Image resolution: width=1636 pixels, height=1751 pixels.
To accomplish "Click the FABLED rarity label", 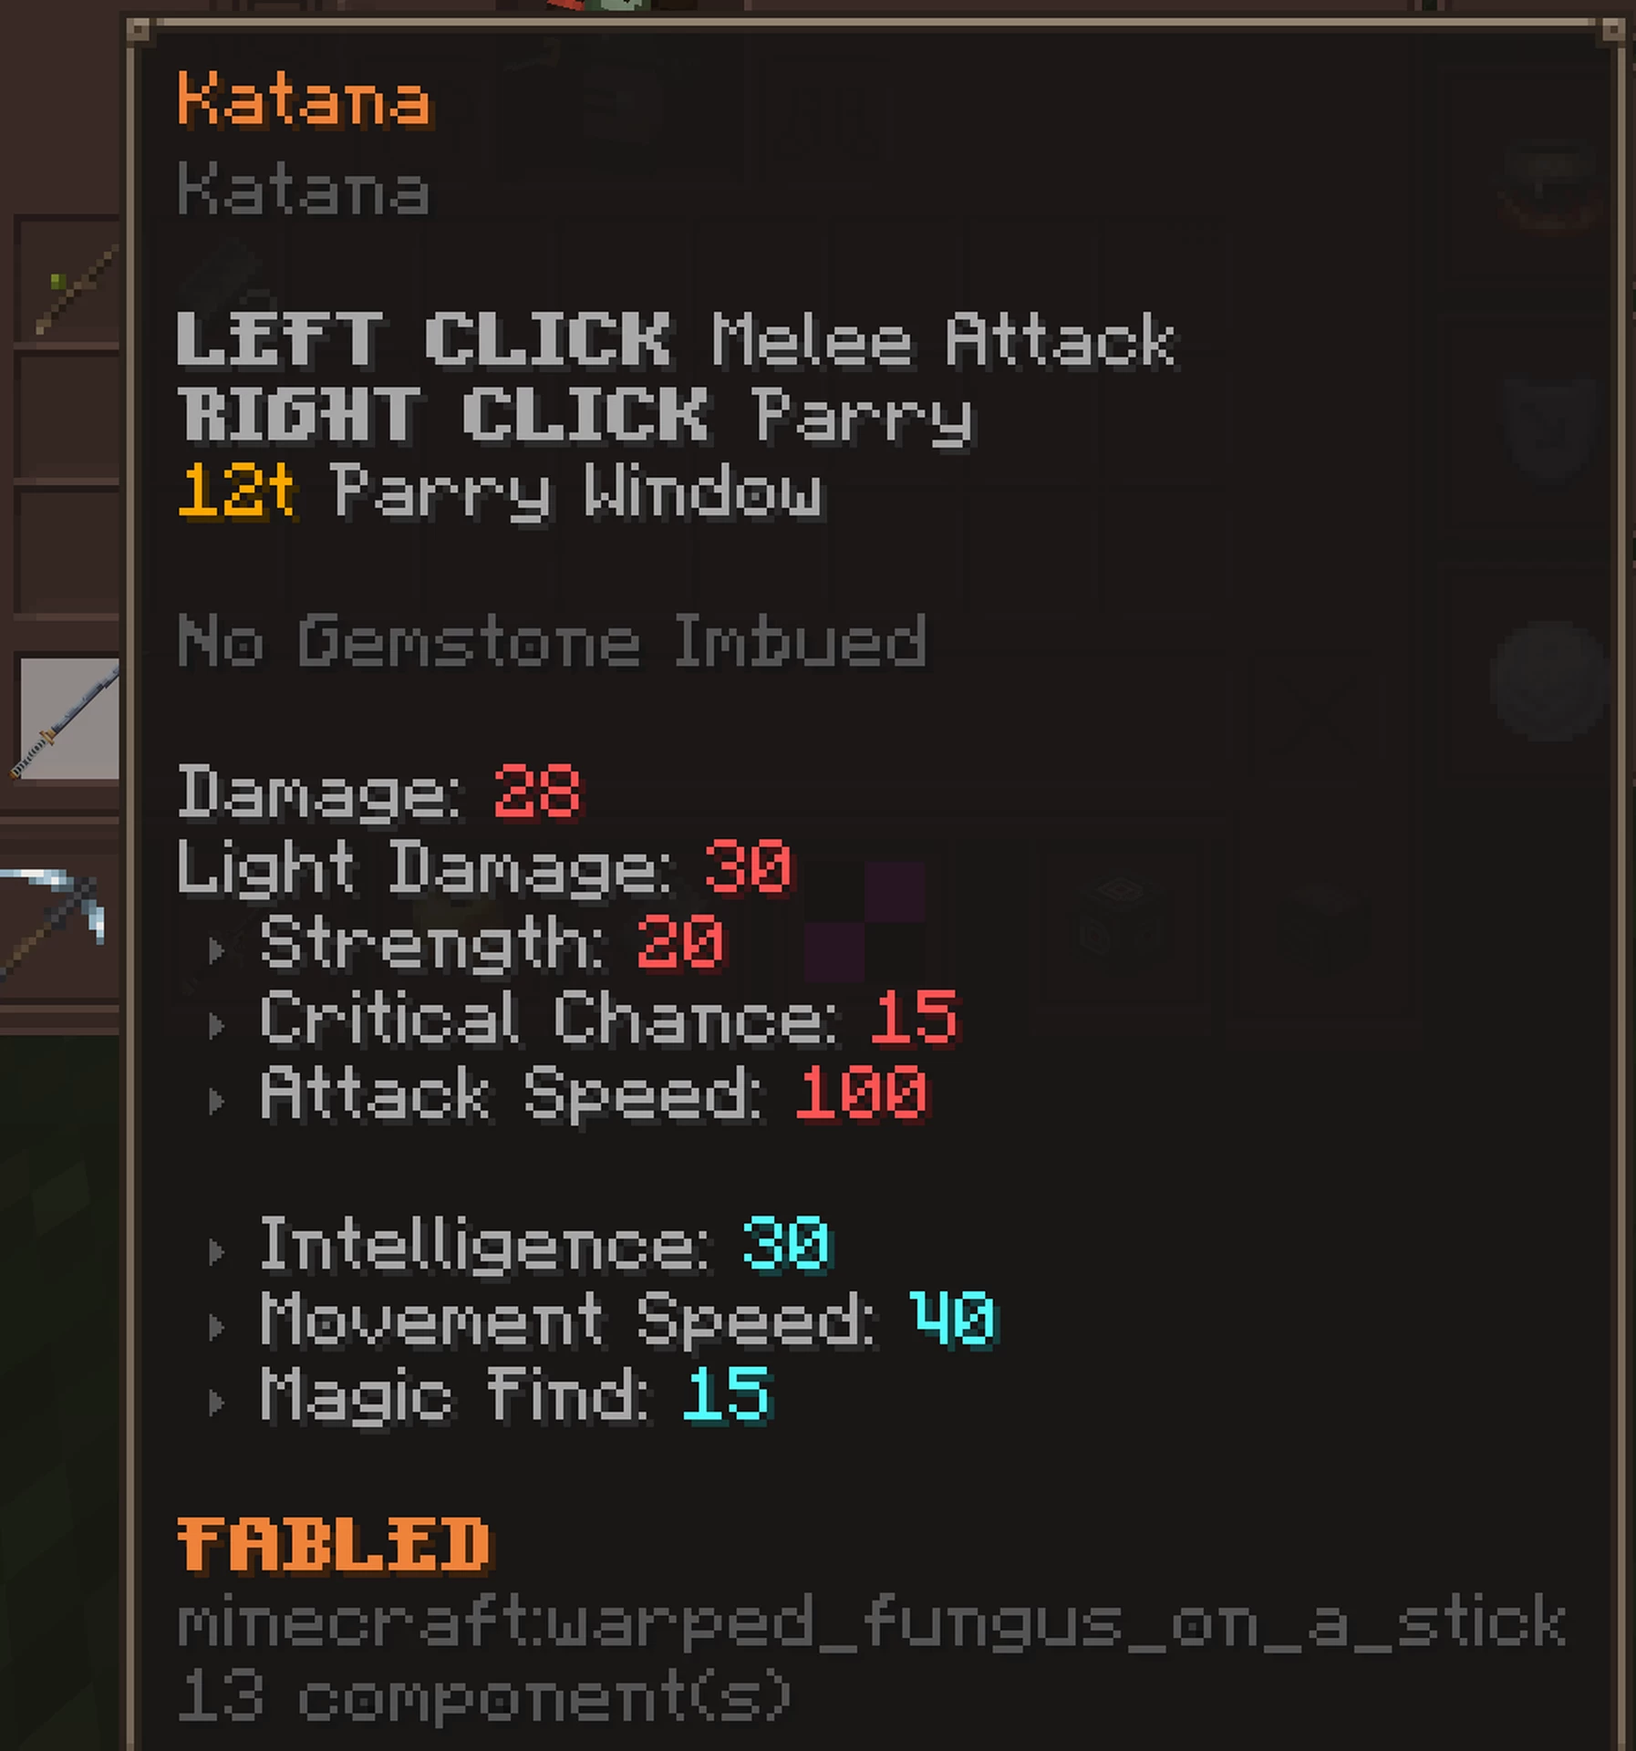I will coord(335,1545).
